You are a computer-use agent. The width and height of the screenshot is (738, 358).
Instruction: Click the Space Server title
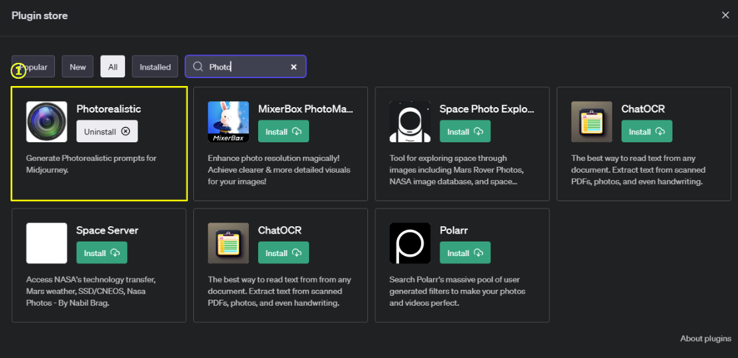pos(107,230)
